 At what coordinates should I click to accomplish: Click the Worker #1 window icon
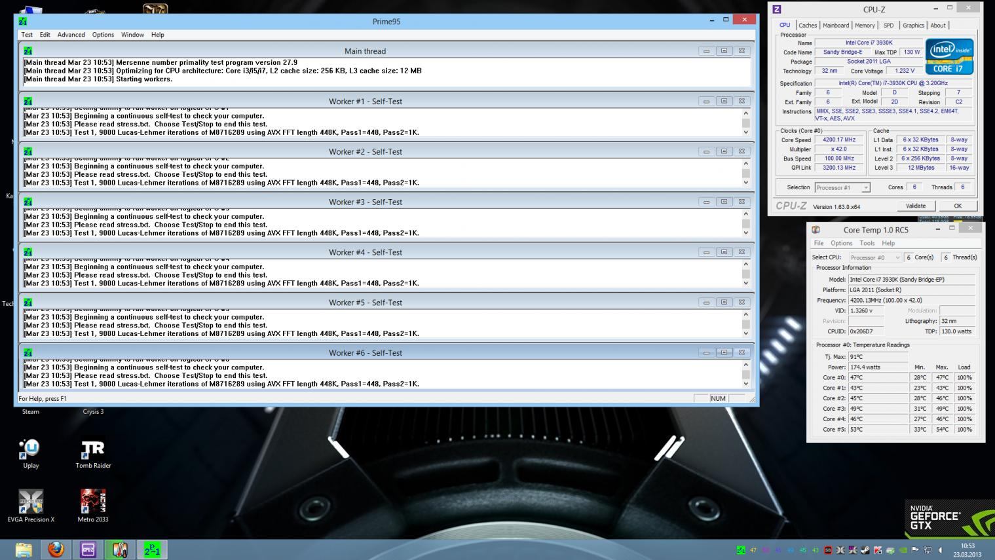pyautogui.click(x=28, y=102)
